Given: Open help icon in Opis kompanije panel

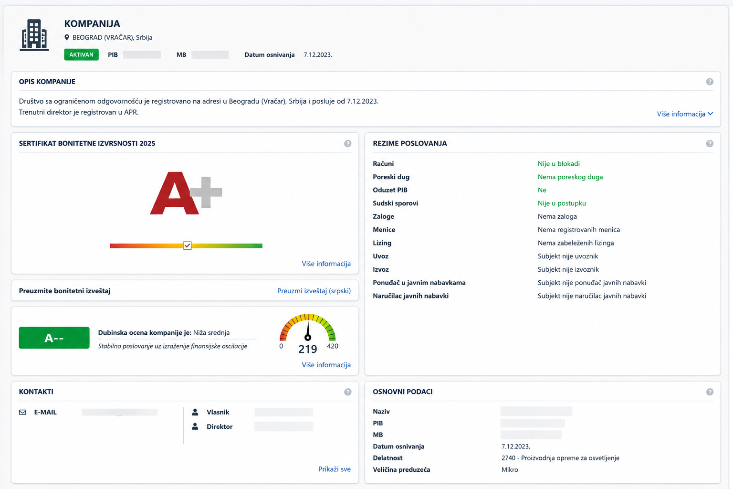Looking at the screenshot, I should point(710,82).
